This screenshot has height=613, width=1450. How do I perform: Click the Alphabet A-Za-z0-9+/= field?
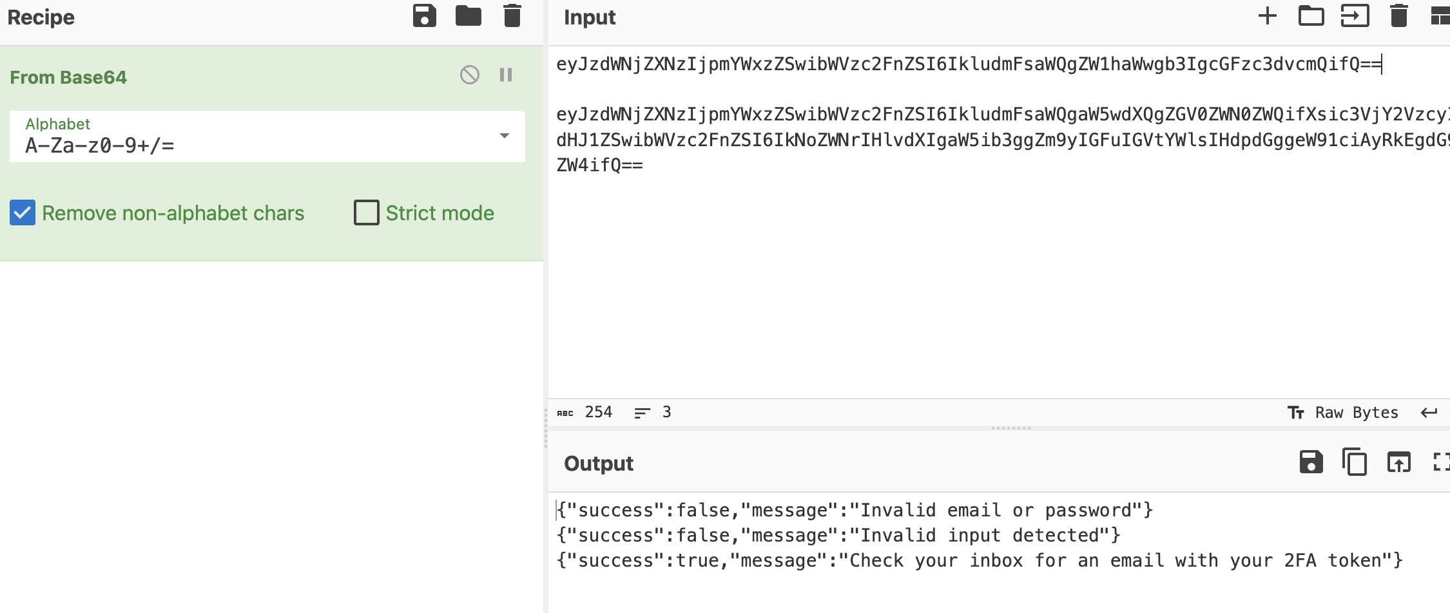(x=267, y=137)
